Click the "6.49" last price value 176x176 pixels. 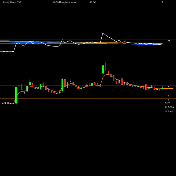coord(167,103)
